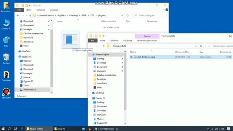Go up one level in plug-ins window
The width and height of the screenshot is (233, 131).
point(30,15)
